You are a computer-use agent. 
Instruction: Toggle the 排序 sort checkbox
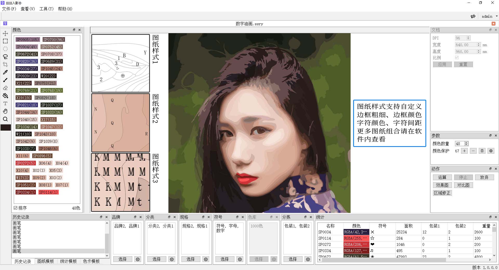[16, 208]
